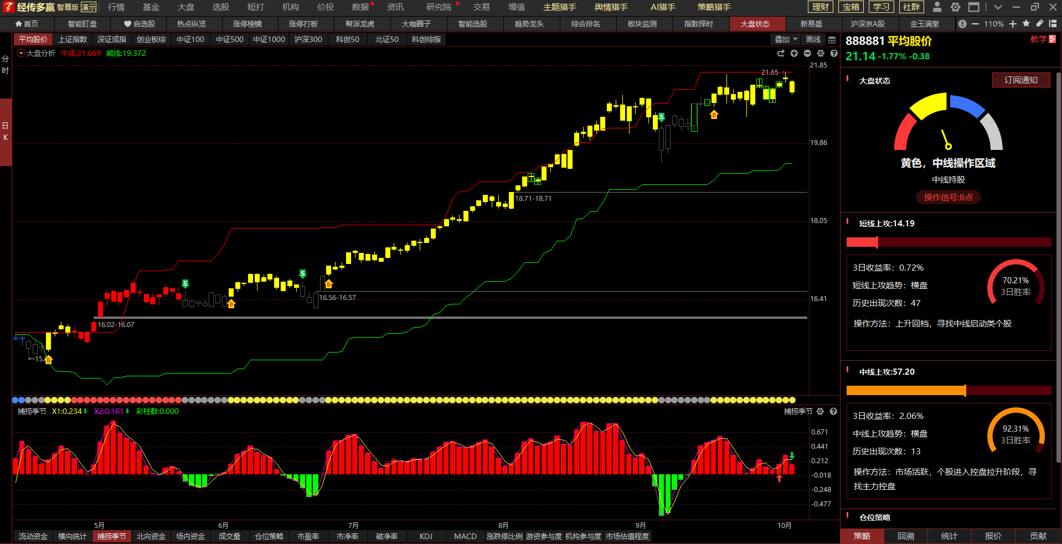Open the title bar chevron dropdown menu
Viewport: 1062px width, 544px height.
click(x=998, y=7)
